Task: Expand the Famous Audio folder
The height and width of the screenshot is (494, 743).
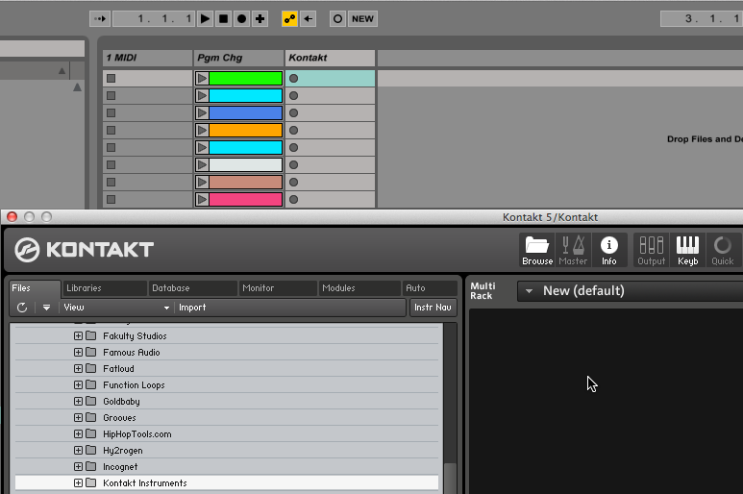Action: [78, 353]
